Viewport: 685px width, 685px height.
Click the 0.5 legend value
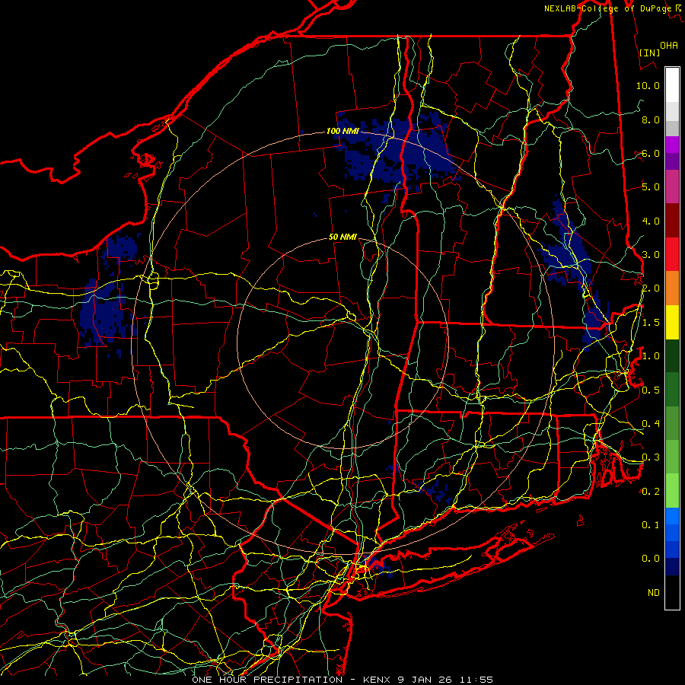tap(650, 390)
